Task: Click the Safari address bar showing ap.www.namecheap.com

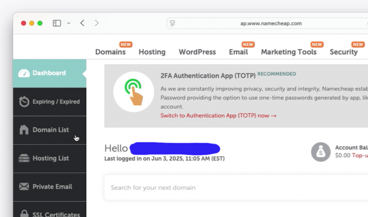Action: tap(271, 23)
